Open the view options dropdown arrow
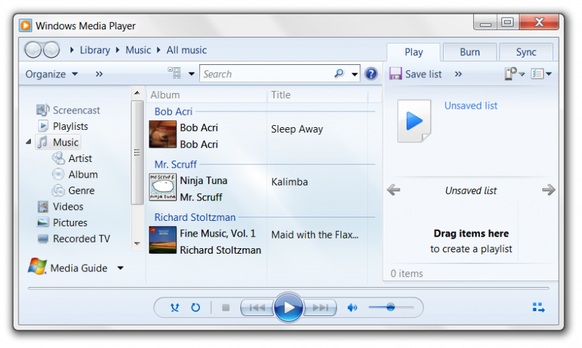Screen dimensions: 582x348 point(192,74)
